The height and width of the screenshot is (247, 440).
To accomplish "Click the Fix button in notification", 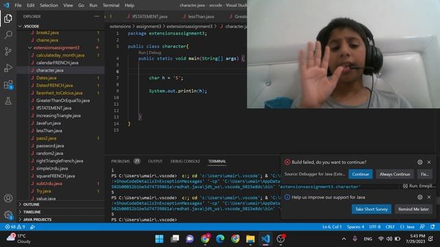I will (425, 174).
